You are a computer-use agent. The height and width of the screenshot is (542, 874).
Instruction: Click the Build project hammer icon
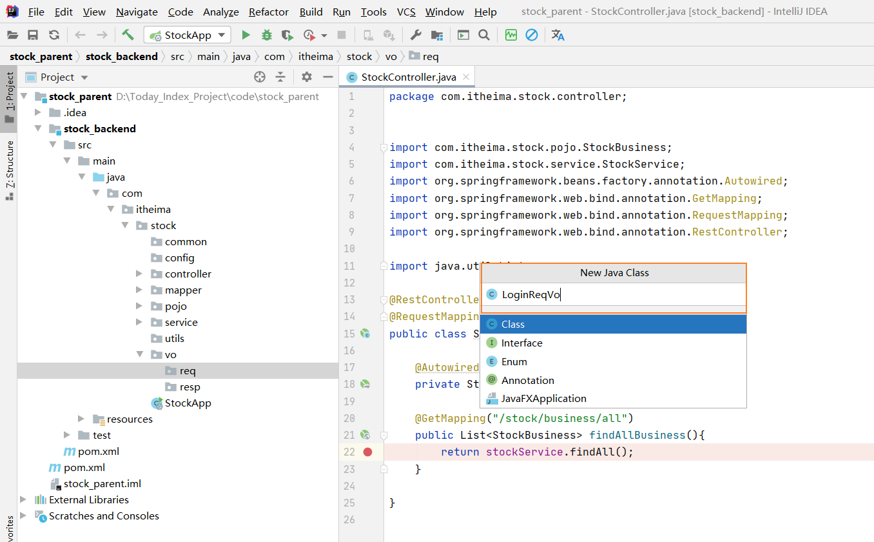(128, 35)
